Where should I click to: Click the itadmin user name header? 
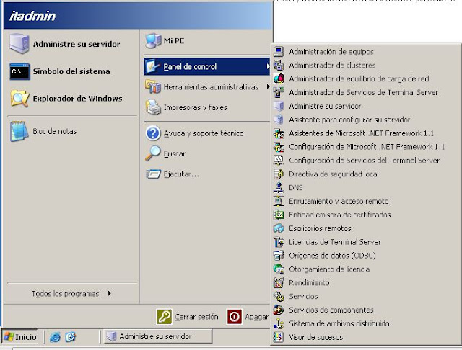[32, 16]
